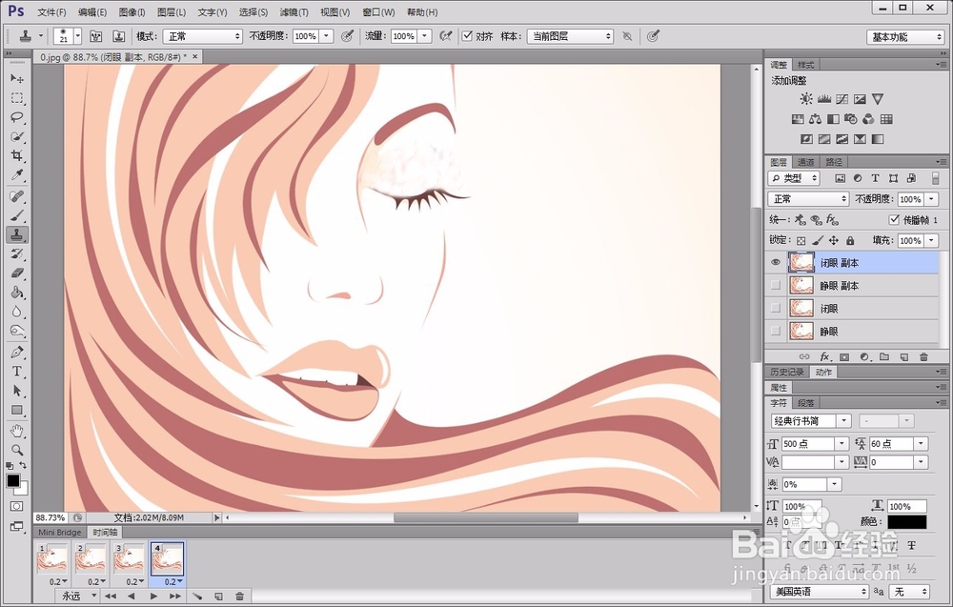Open the 样本 sample dropdown
Viewport: 953px width, 607px height.
pos(570,36)
